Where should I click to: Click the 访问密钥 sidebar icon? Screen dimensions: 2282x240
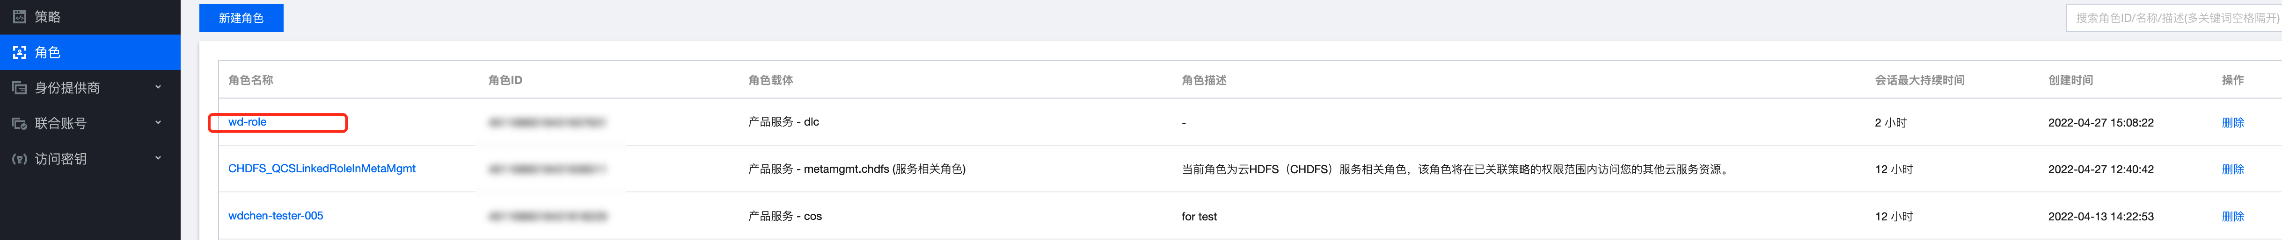(x=20, y=159)
